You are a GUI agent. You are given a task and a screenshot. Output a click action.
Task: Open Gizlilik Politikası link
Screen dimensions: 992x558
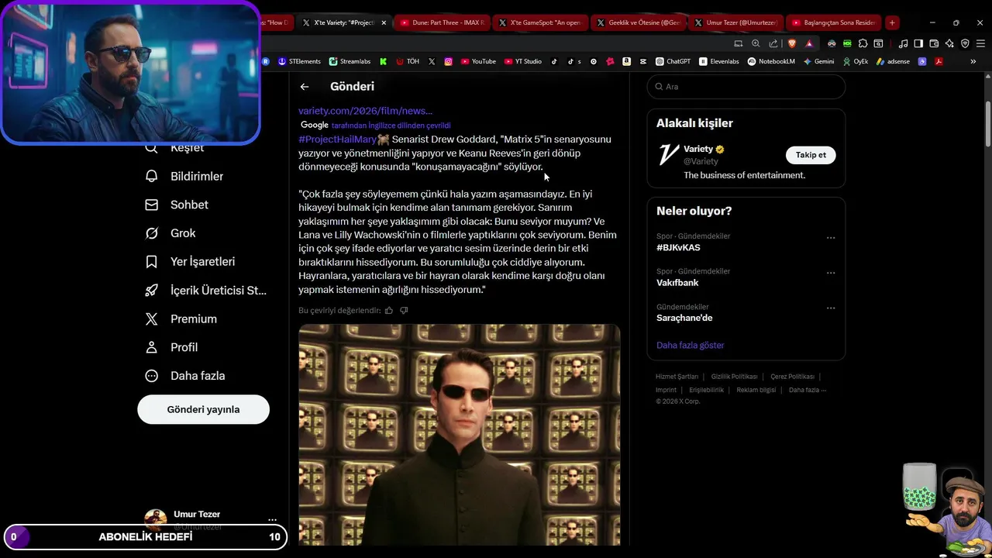(734, 377)
